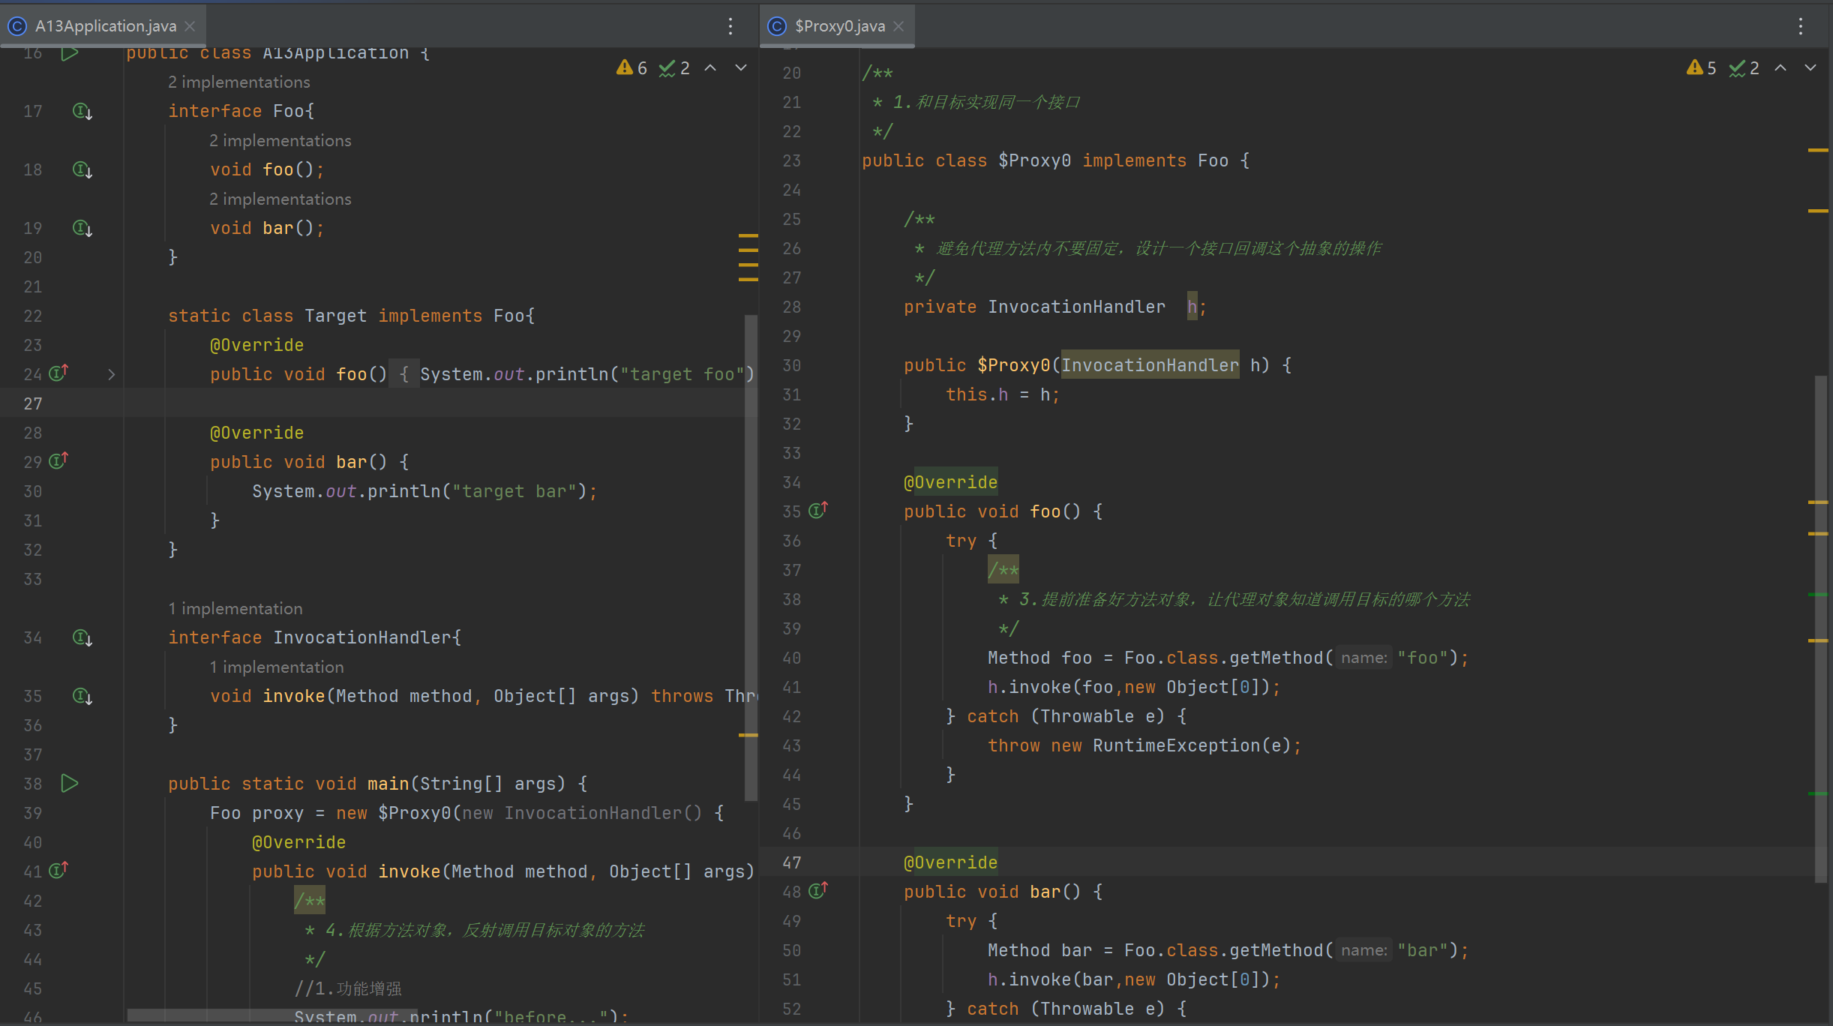
Task: Click the right editor vertical scrollbar
Action: click(1821, 628)
